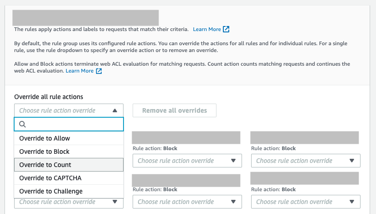The image size is (376, 214).
Task: Focus the search field in the override dropdown
Action: pyautogui.click(x=73, y=124)
